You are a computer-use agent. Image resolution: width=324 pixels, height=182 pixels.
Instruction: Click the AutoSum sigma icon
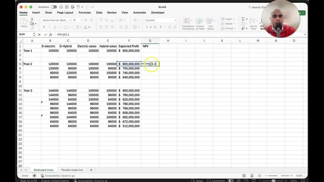[x=243, y=19]
